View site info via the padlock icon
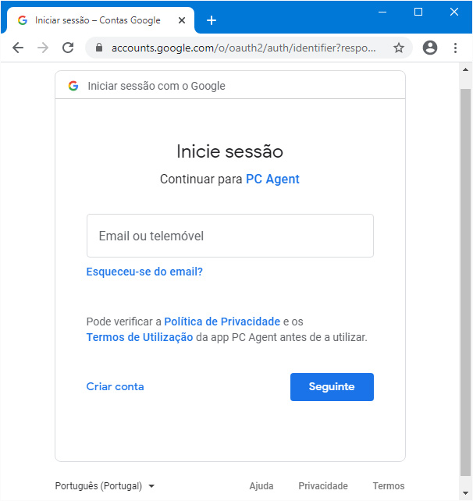 (99, 48)
